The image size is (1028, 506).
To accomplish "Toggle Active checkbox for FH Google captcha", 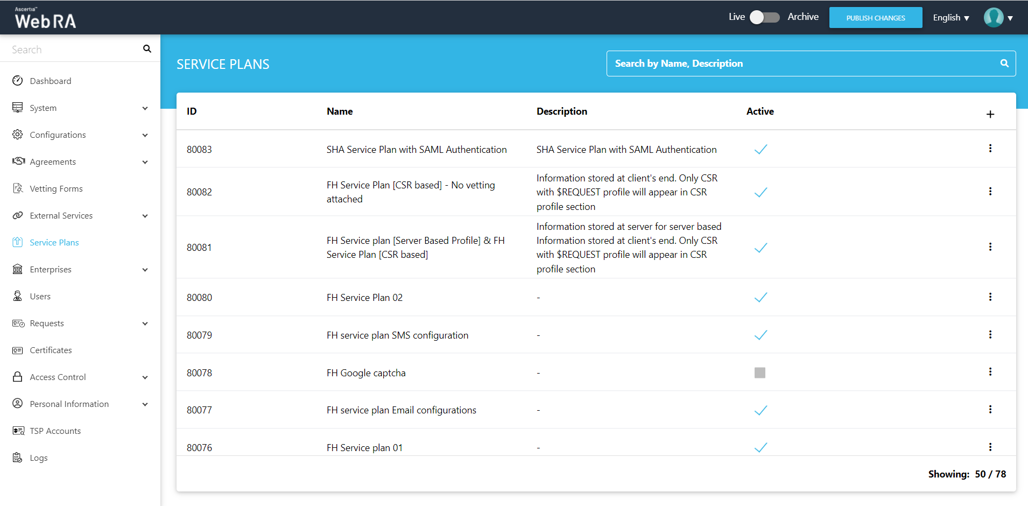I will tap(759, 373).
